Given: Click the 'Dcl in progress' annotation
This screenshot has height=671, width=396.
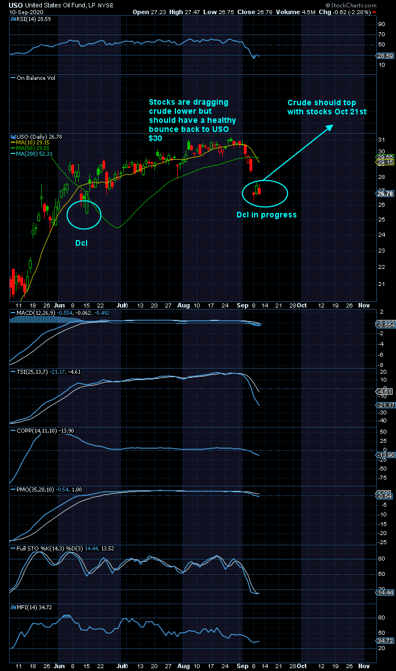Looking at the screenshot, I should pos(266,215).
